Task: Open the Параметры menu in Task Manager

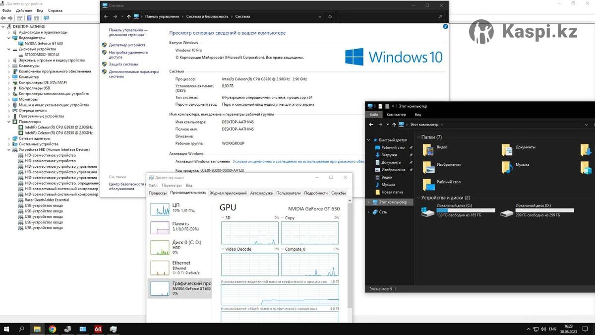Action: [x=172, y=185]
